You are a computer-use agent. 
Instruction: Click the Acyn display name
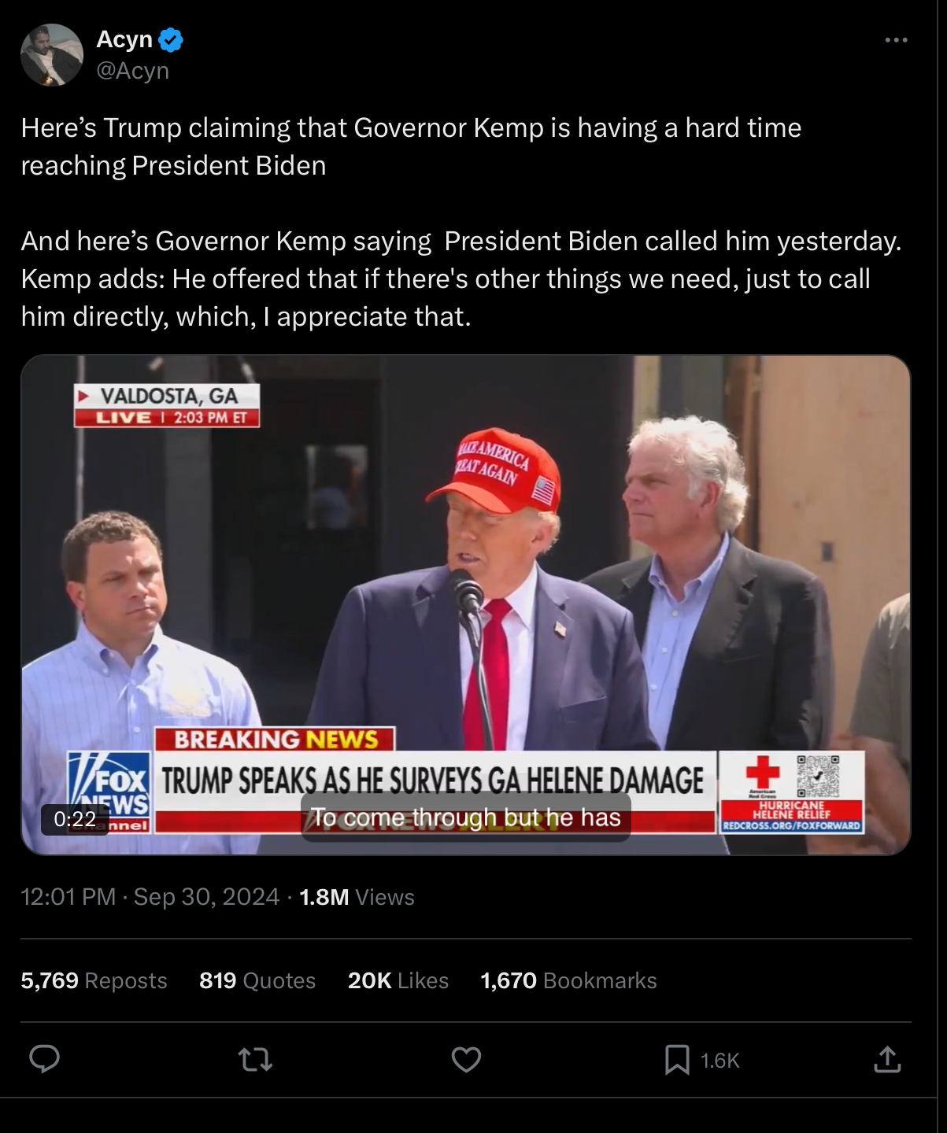pos(124,39)
